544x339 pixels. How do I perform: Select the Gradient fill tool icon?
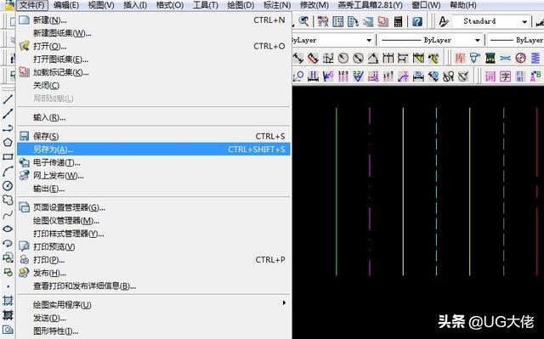point(8,315)
